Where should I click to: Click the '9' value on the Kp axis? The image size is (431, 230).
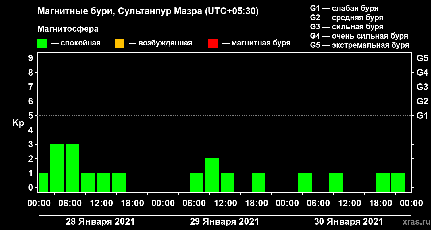[31, 58]
